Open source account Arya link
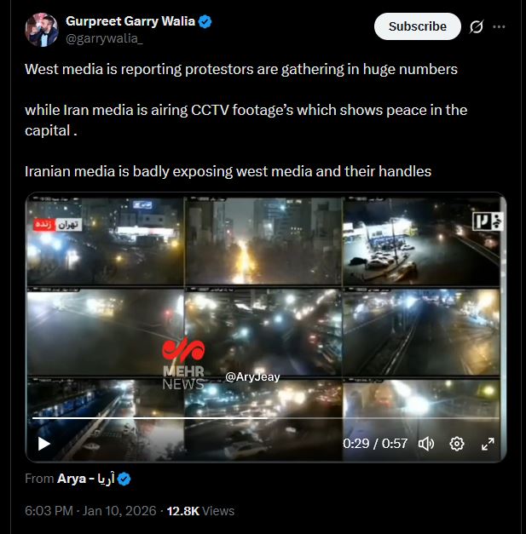 pyautogui.click(x=86, y=479)
